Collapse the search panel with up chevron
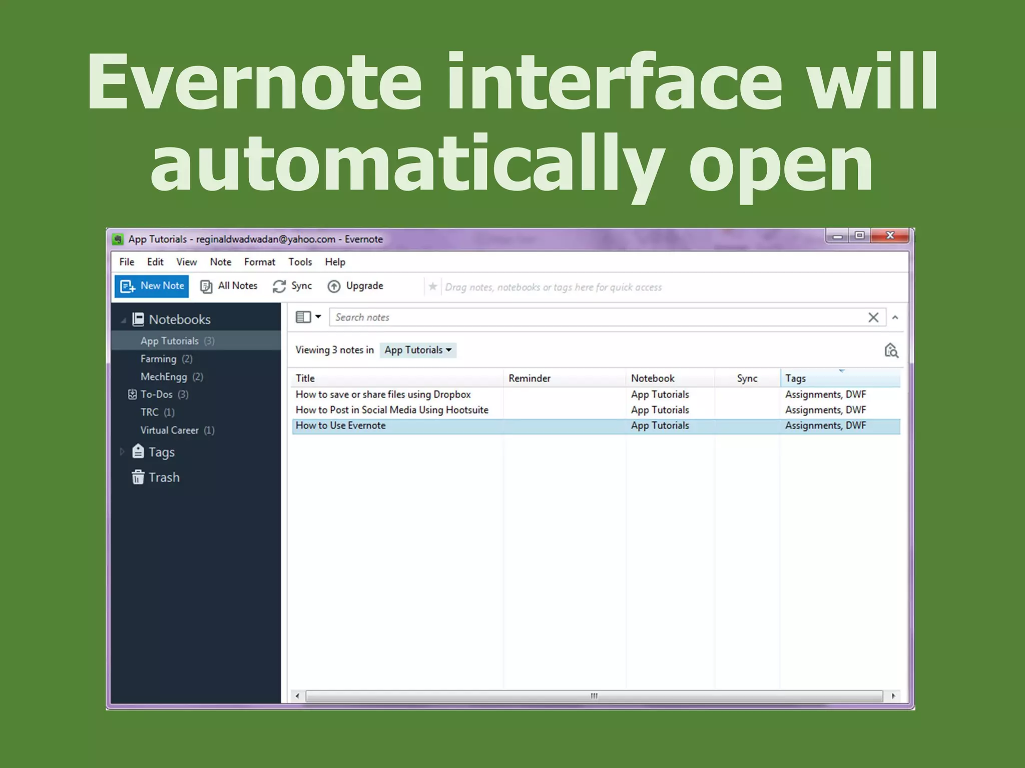Image resolution: width=1025 pixels, height=768 pixels. [895, 317]
